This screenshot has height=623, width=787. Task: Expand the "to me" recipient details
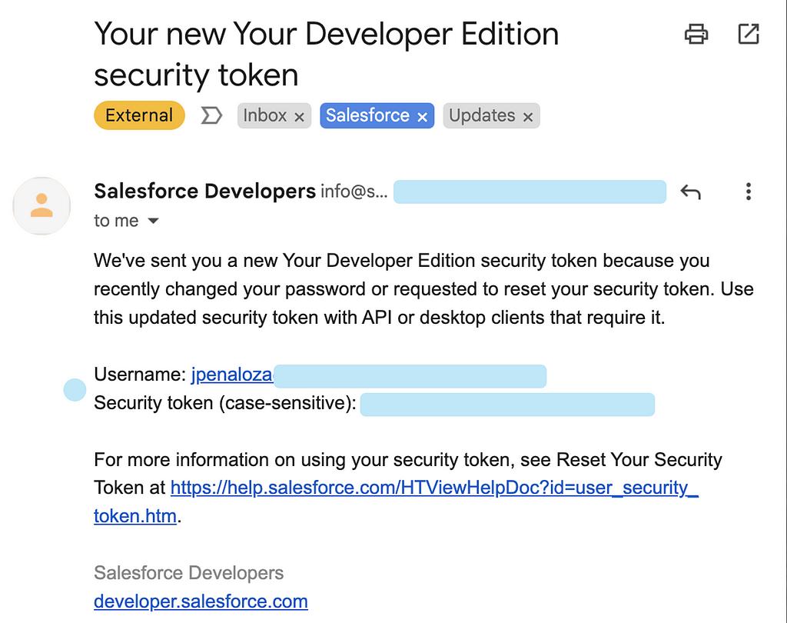153,222
